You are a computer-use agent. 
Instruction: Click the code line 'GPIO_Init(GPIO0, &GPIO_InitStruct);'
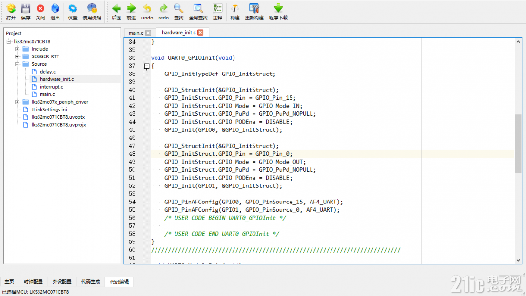(223, 130)
